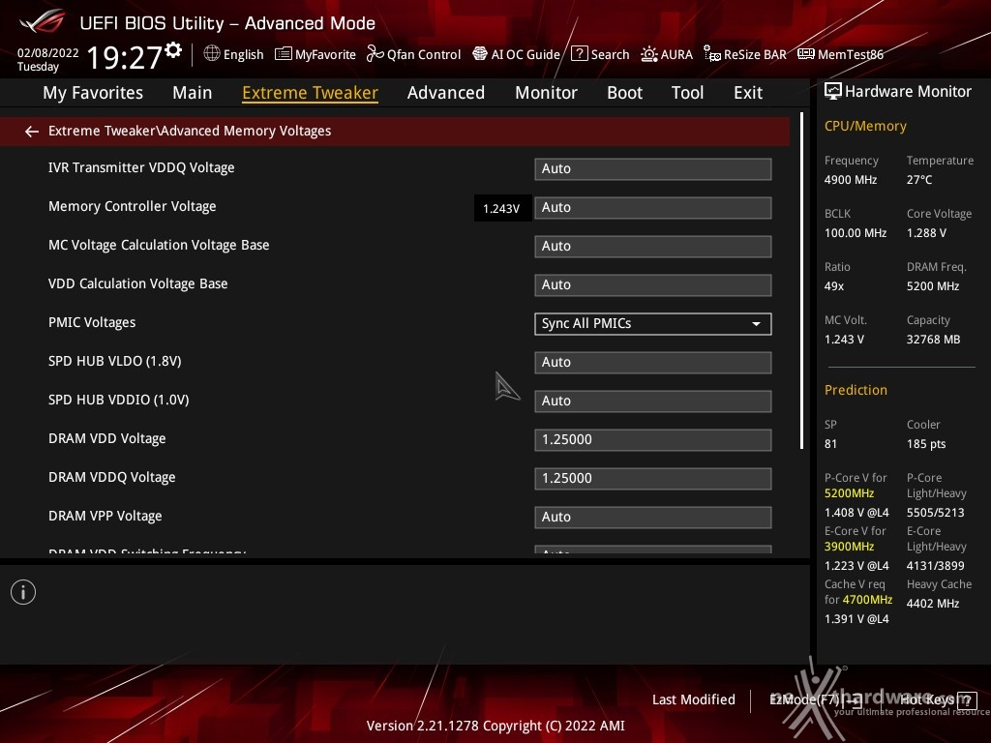The width and height of the screenshot is (991, 743).
Task: Select the SPD HUB VDDIO (1.0V) label
Action: (x=118, y=400)
